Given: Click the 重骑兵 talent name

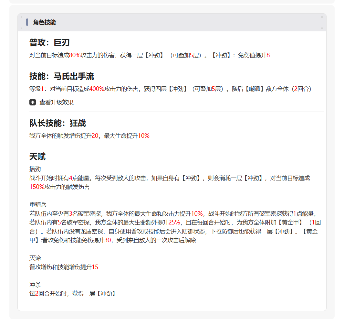Looking at the screenshot, I should tap(38, 204).
